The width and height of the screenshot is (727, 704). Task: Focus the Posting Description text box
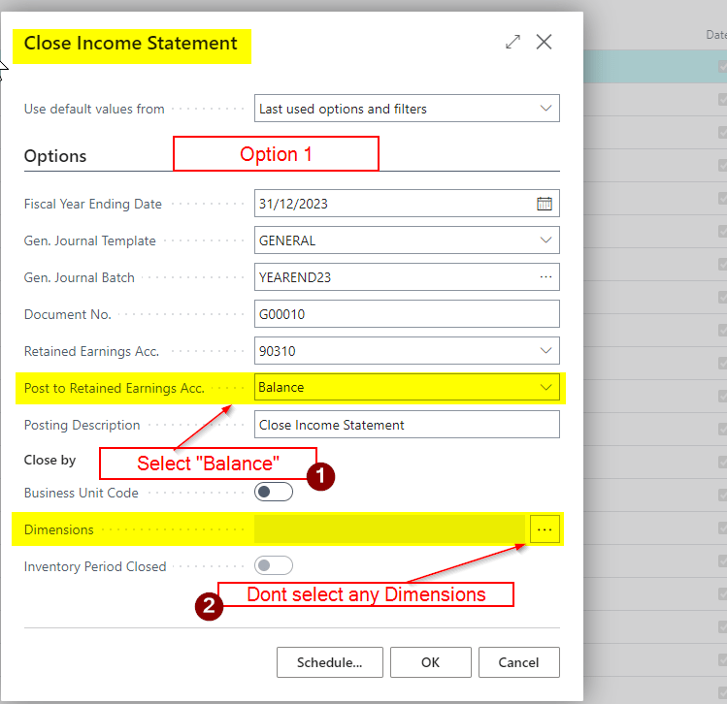point(406,425)
